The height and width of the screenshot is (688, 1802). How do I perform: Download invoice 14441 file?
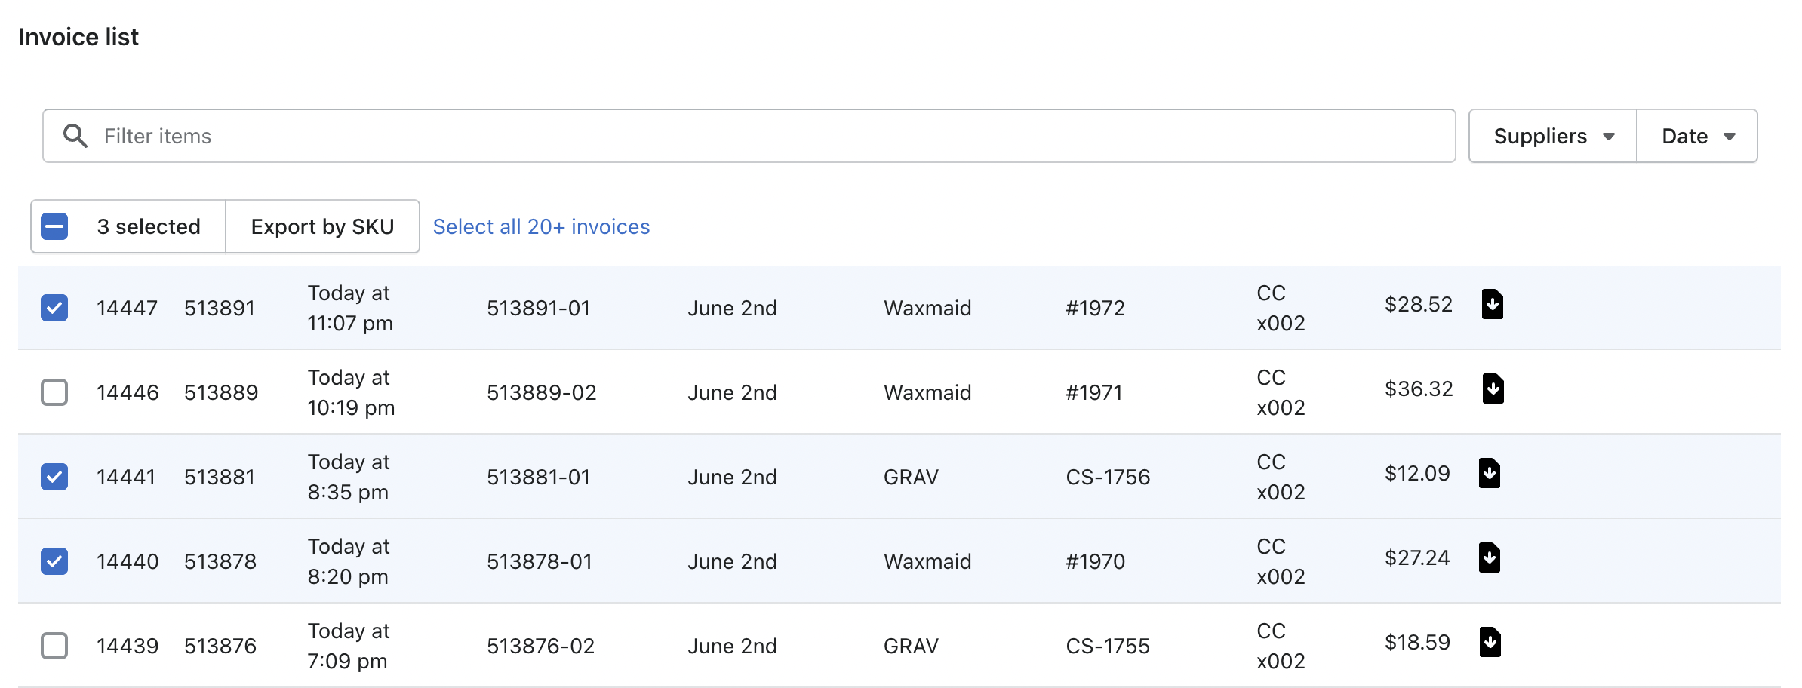tap(1489, 474)
